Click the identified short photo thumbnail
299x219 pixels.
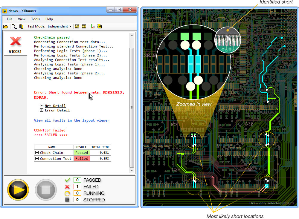tap(228, 40)
